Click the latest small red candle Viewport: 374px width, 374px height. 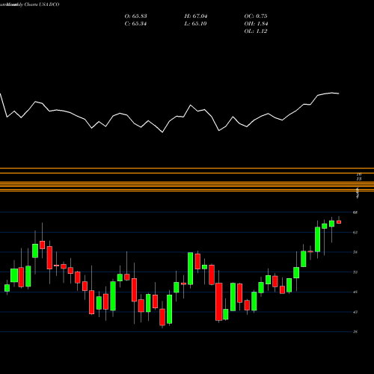pyautogui.click(x=339, y=222)
